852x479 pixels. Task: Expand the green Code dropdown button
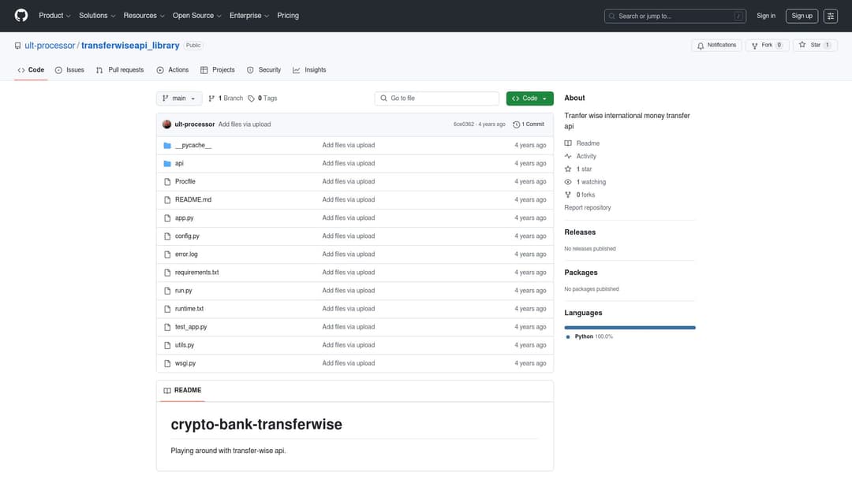(x=529, y=98)
